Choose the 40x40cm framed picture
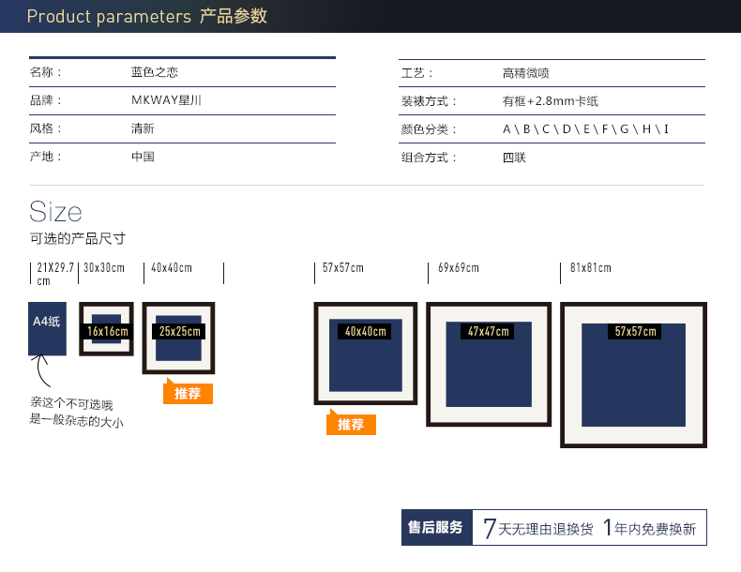This screenshot has height=572, width=741. [365, 354]
